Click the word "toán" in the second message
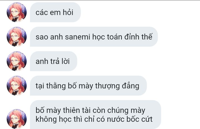The image size is (200, 129). [114, 37]
